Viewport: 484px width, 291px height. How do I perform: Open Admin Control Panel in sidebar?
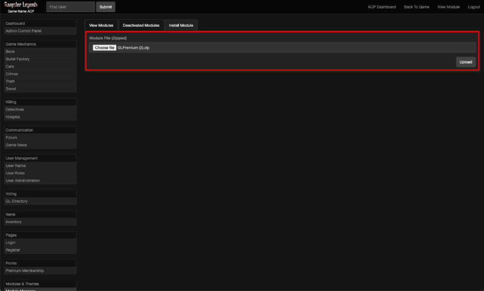point(23,31)
